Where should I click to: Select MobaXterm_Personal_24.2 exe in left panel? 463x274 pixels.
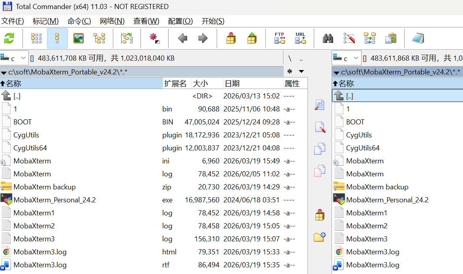click(154, 200)
